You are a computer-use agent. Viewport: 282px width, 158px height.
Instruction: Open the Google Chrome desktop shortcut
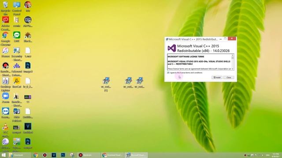click(6, 35)
